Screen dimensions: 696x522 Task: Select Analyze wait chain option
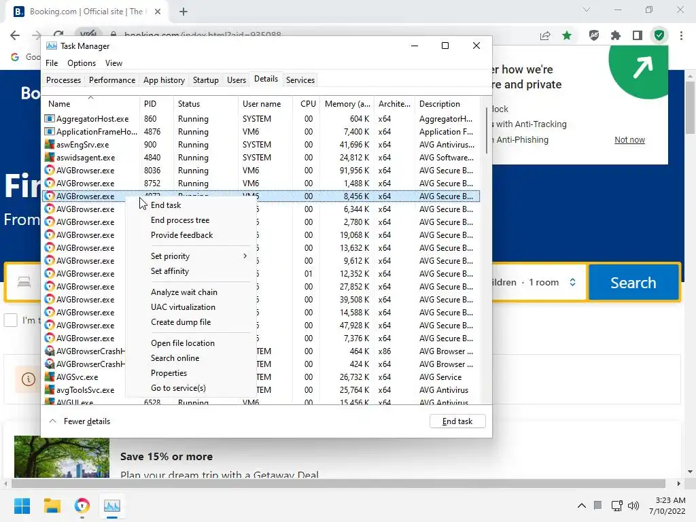191,292
